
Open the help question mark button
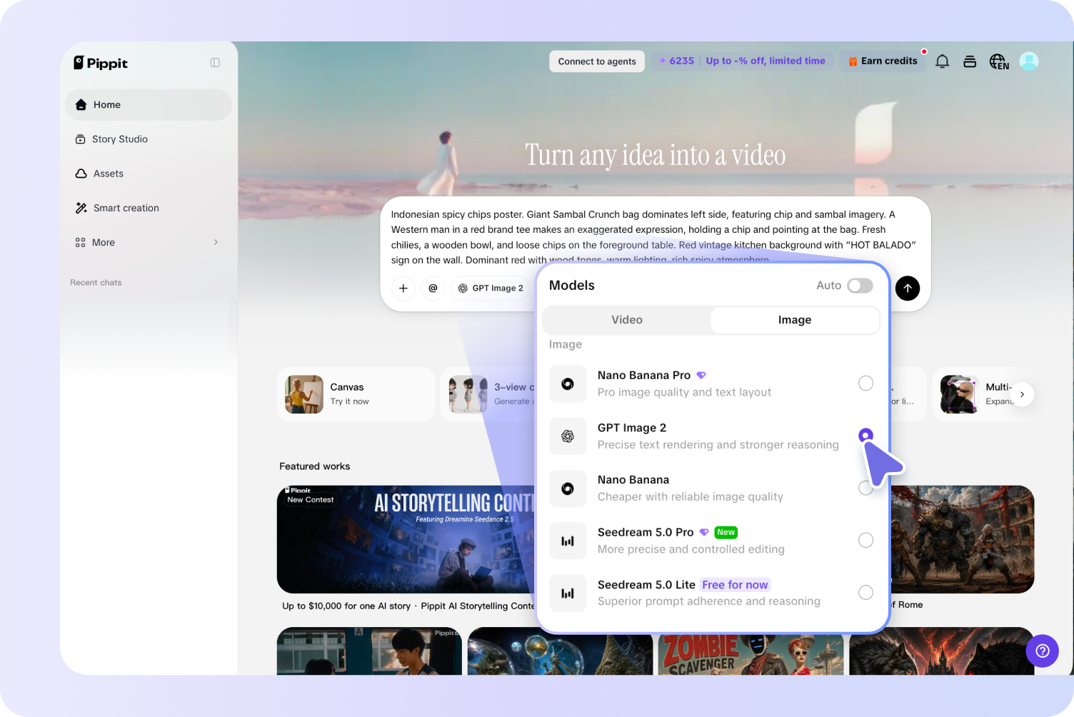(1043, 651)
